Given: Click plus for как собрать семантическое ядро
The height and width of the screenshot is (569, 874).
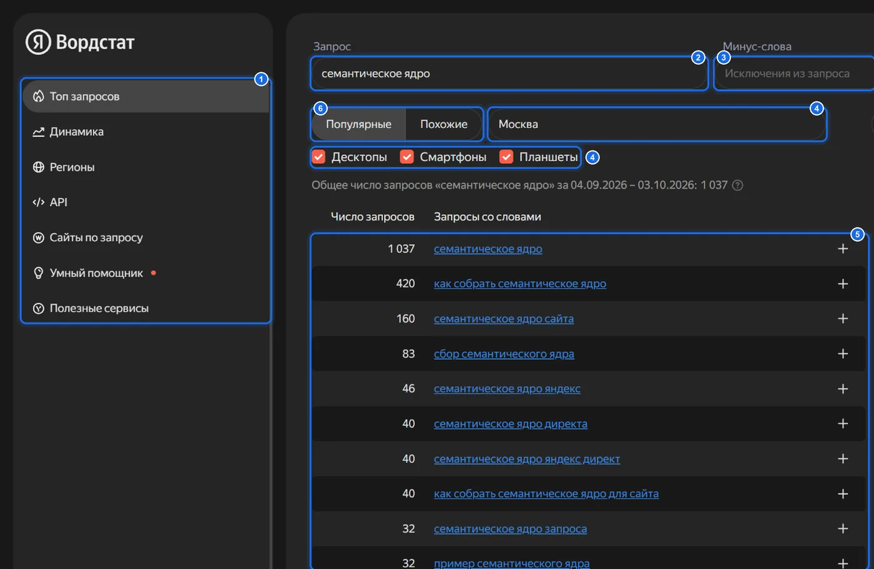Looking at the screenshot, I should tap(843, 284).
